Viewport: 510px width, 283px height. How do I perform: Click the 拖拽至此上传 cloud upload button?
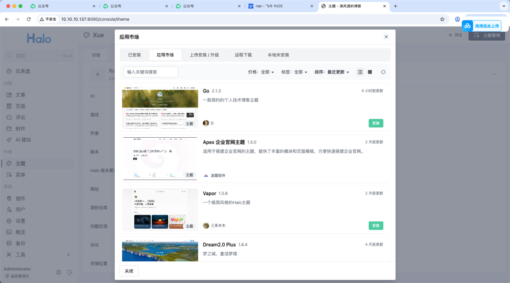coord(482,26)
